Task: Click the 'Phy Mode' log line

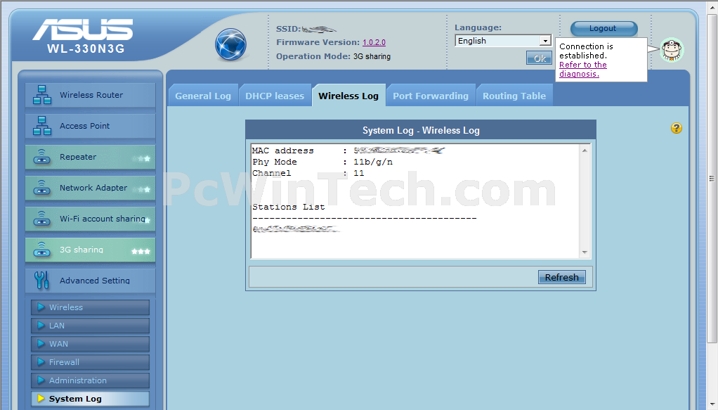Action: point(322,162)
